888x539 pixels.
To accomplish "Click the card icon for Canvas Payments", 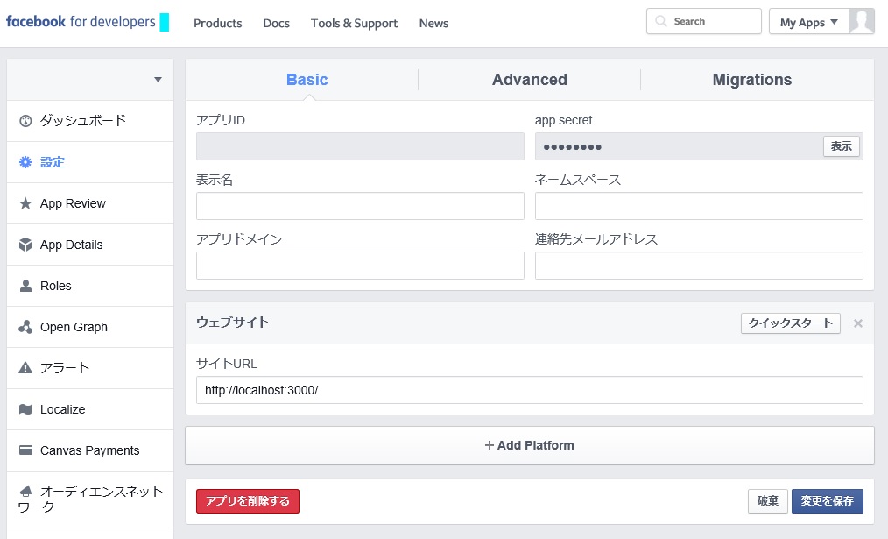I will (x=25, y=450).
